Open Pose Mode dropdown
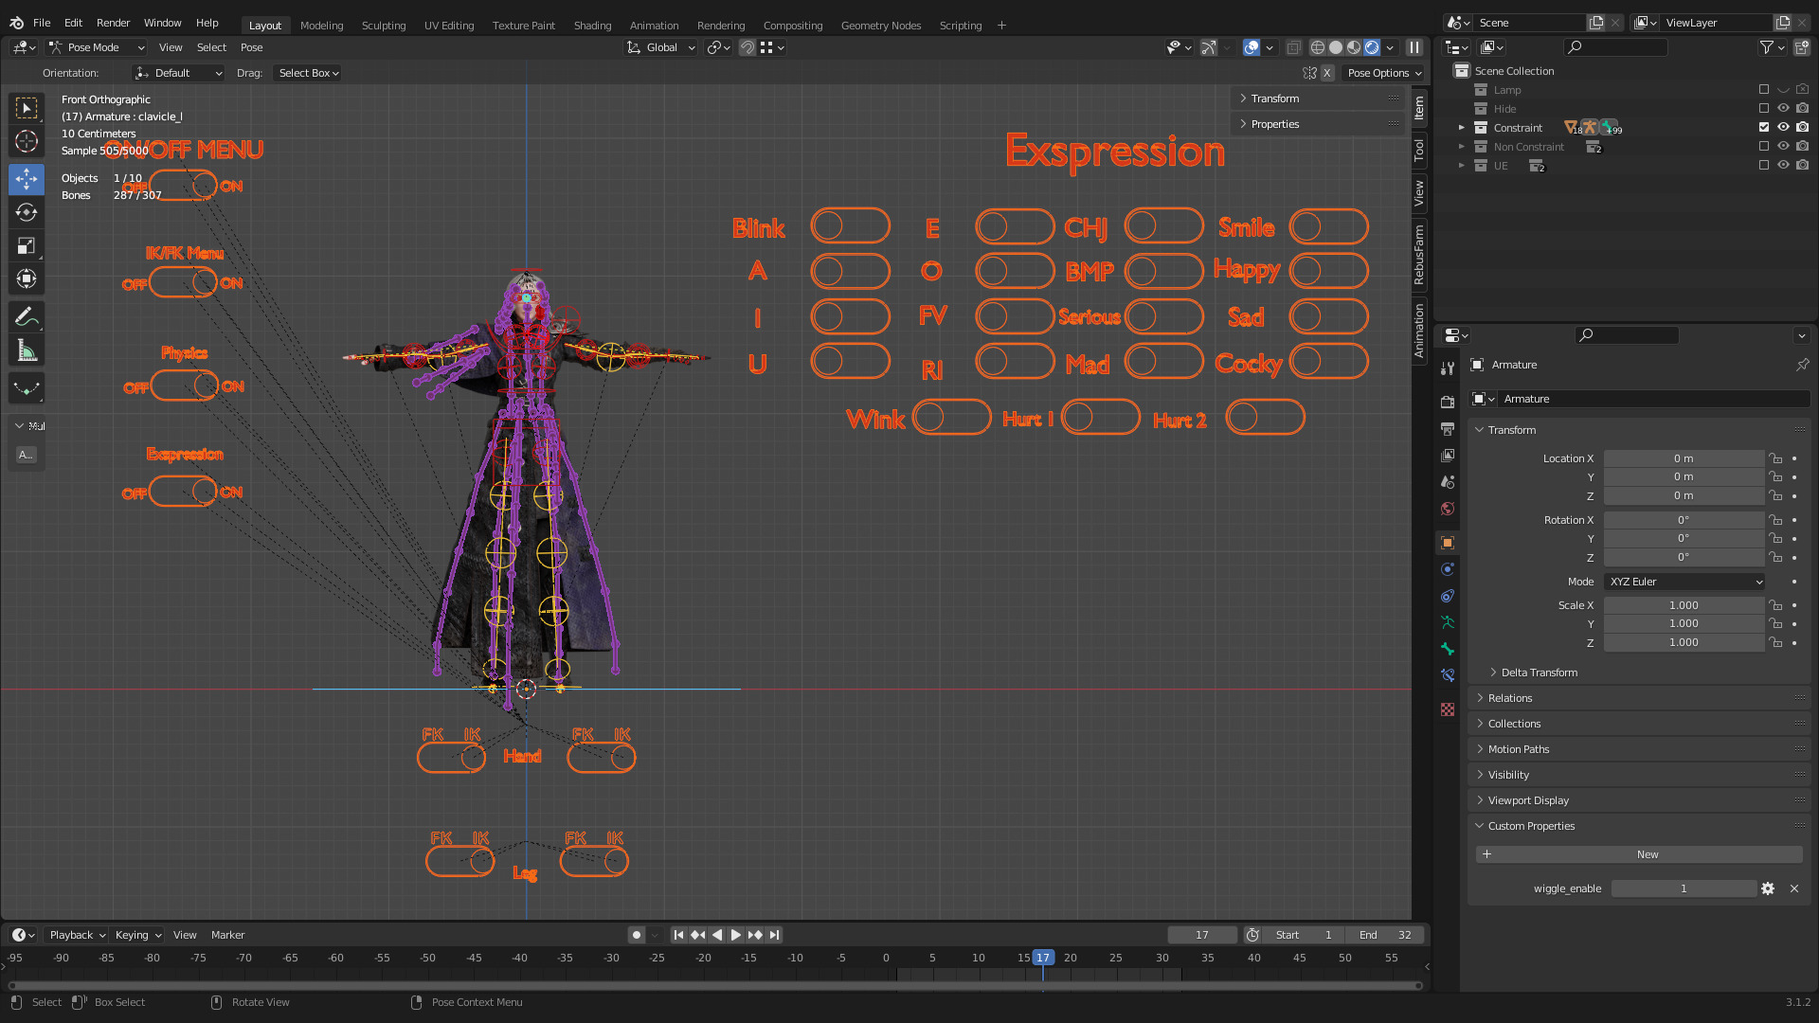1819x1023 pixels. point(97,47)
